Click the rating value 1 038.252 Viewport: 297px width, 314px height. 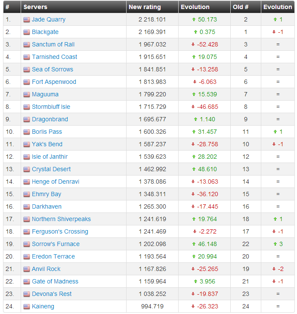[x=152, y=294]
